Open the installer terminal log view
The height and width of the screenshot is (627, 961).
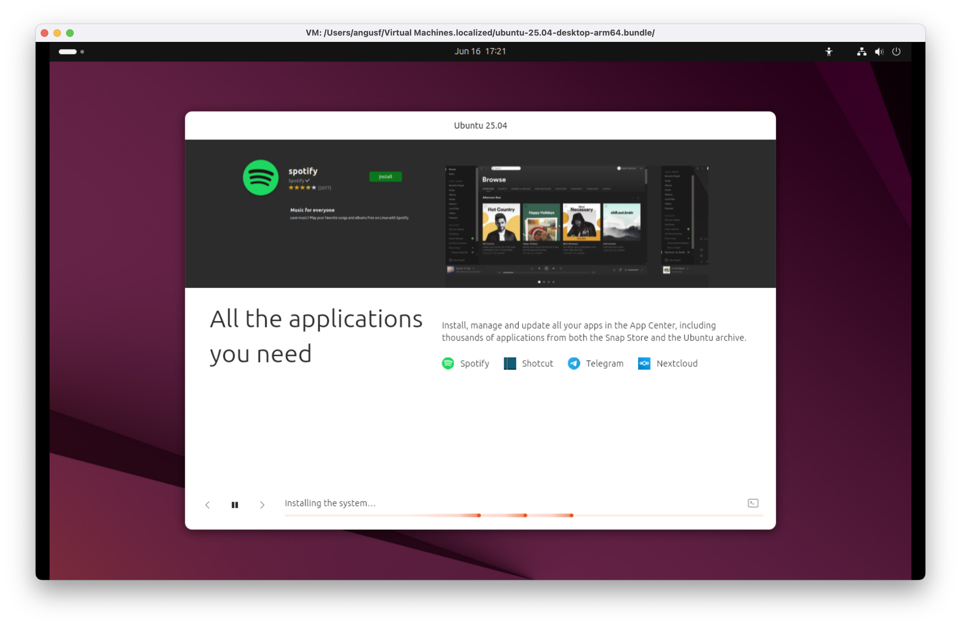(753, 503)
